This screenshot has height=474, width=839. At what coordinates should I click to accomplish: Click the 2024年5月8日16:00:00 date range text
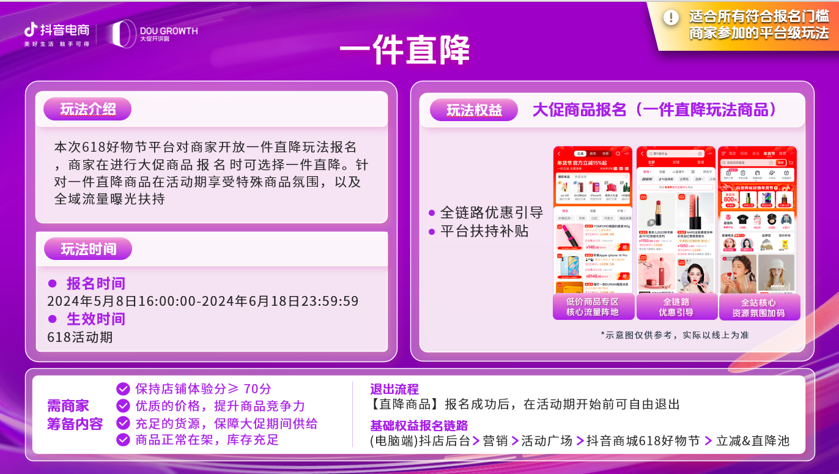click(203, 302)
